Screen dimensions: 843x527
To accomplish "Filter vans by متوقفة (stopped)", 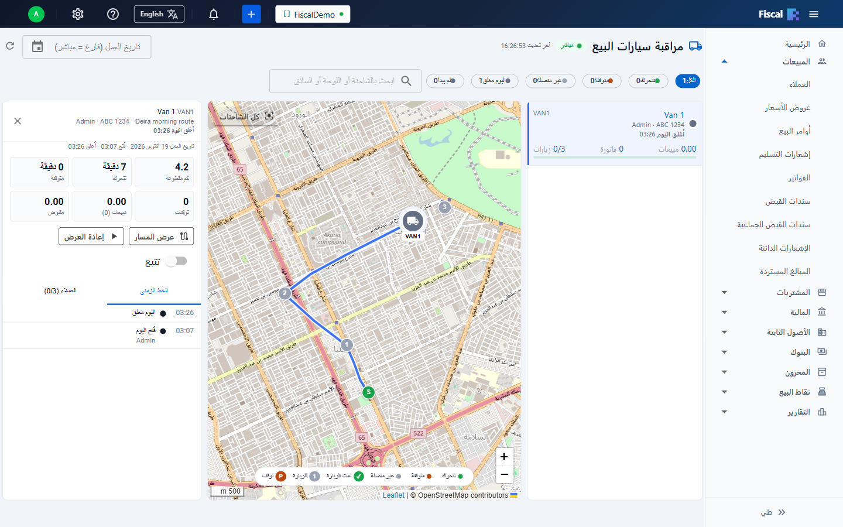I will click(602, 81).
